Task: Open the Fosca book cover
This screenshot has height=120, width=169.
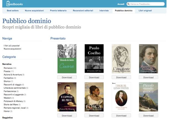Action: (94, 97)
